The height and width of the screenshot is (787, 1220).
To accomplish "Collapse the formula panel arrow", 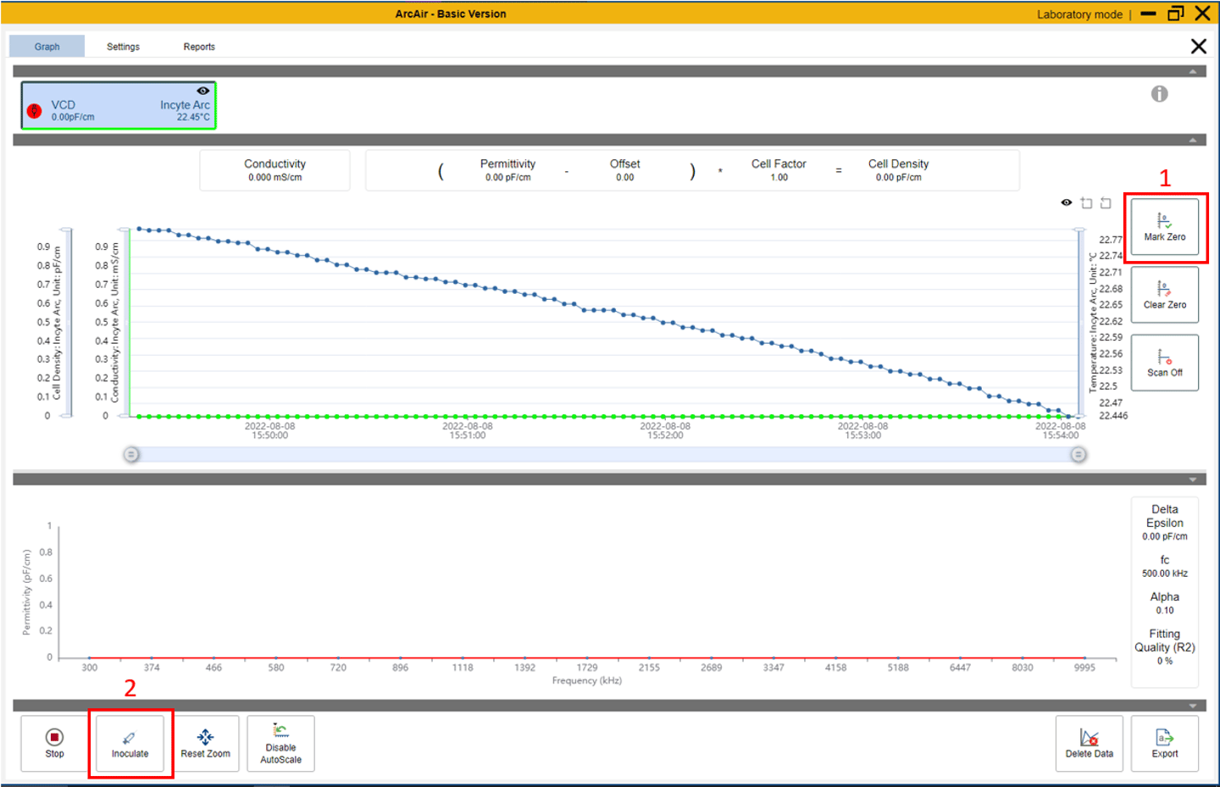I will point(1193,140).
